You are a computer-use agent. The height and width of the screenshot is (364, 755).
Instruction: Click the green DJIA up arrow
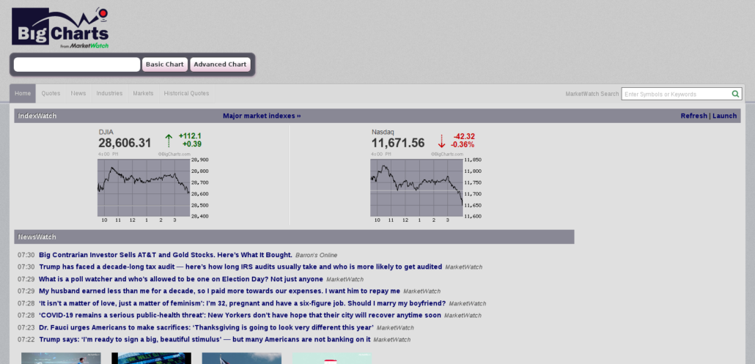coord(169,141)
